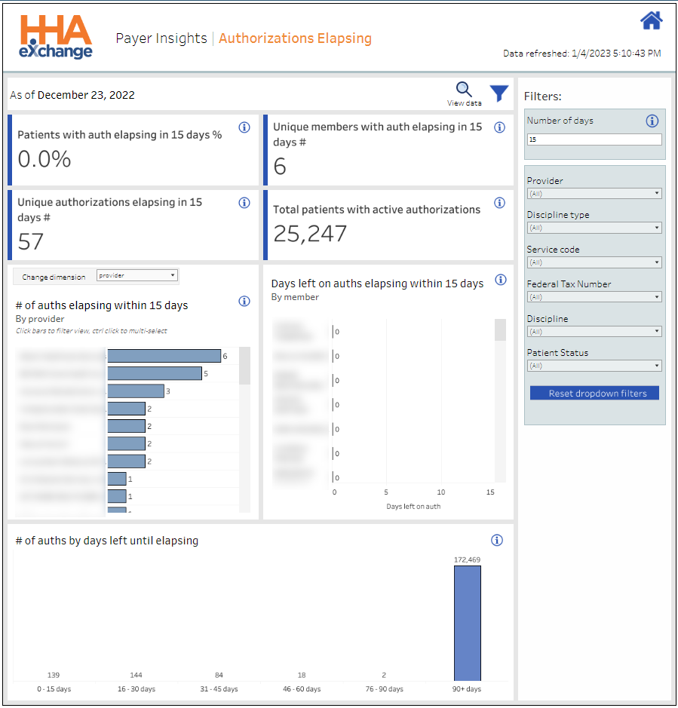Show info for Unique members with auth elapsing
Viewport: 678px width, 708px height.
(499, 127)
